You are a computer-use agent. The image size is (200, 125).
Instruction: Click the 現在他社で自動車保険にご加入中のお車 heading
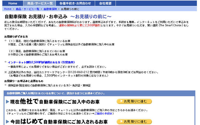(55, 102)
